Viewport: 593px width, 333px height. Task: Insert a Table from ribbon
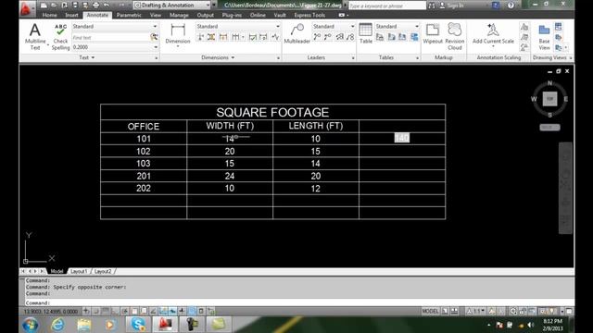tap(366, 33)
